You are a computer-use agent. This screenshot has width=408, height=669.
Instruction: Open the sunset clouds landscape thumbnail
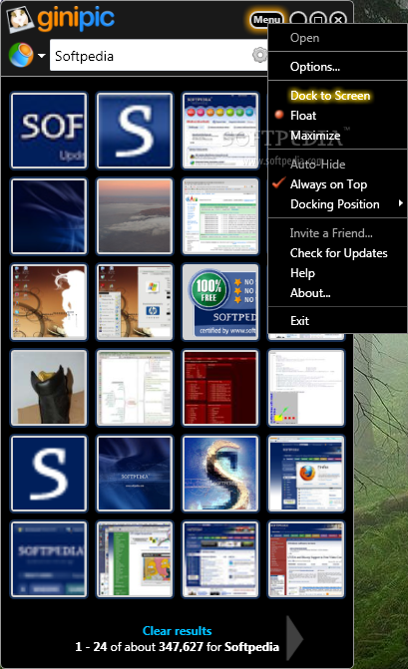(x=135, y=216)
